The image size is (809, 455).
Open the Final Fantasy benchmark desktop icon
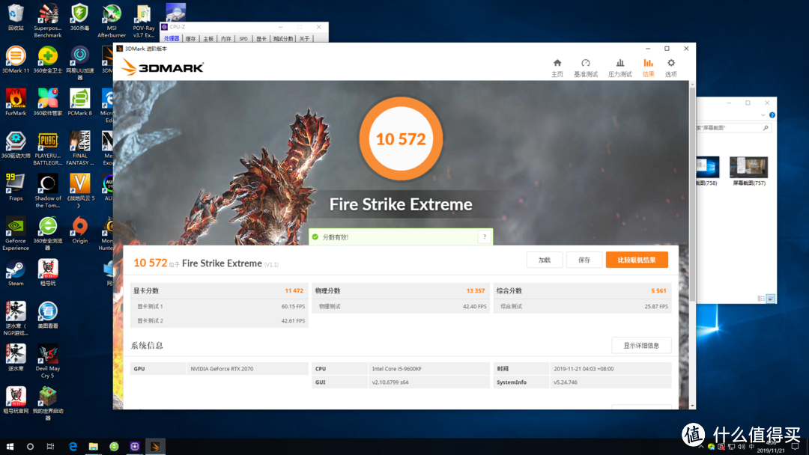tap(79, 148)
